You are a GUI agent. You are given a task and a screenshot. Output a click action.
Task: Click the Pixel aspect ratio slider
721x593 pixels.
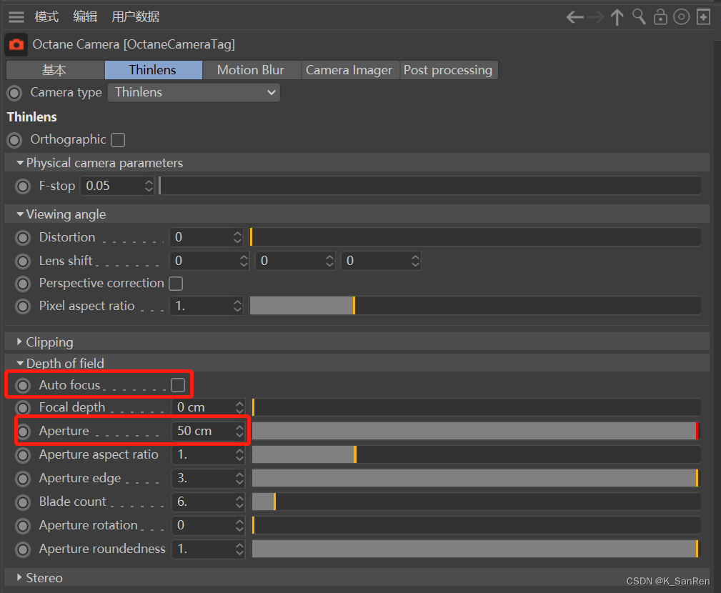point(475,307)
